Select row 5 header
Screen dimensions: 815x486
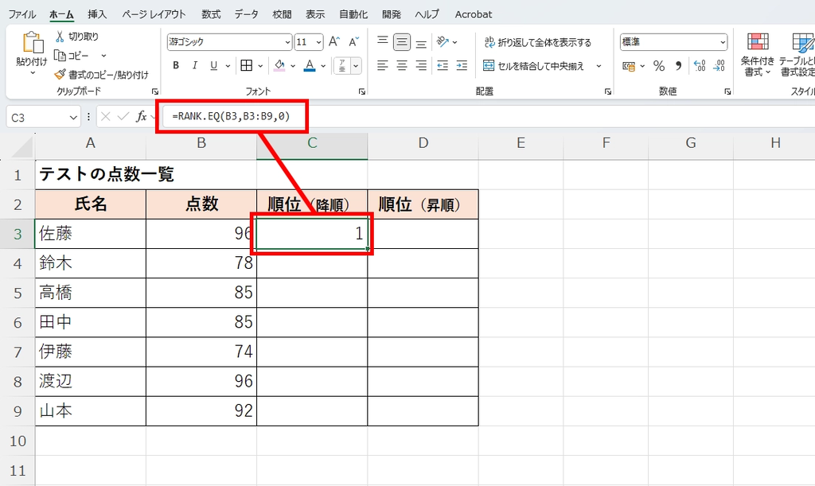click(18, 293)
